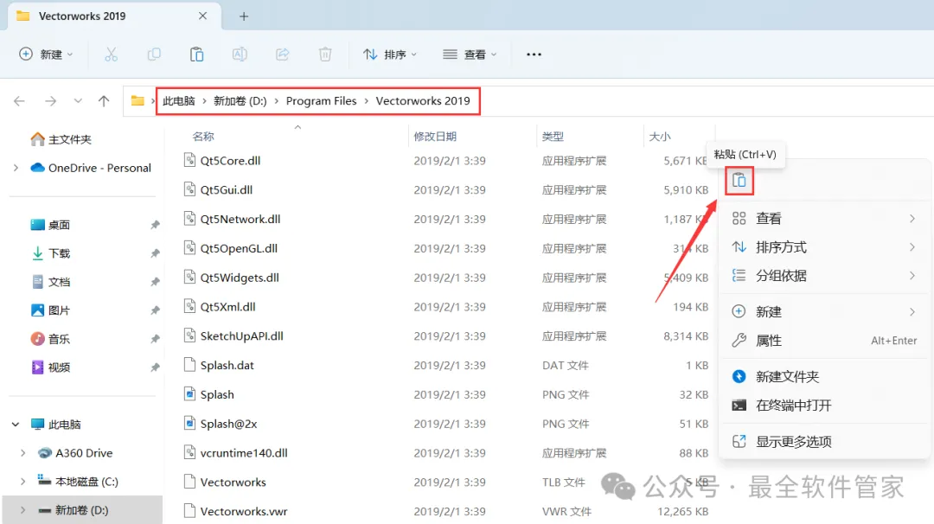Screen dimensions: 934x524
Task: Go forward with the right arrow
Action: (x=51, y=101)
